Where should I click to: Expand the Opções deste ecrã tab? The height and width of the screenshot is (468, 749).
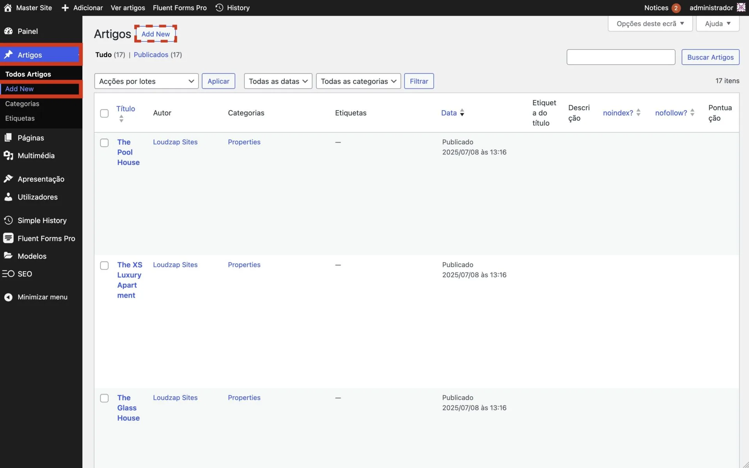coord(650,24)
